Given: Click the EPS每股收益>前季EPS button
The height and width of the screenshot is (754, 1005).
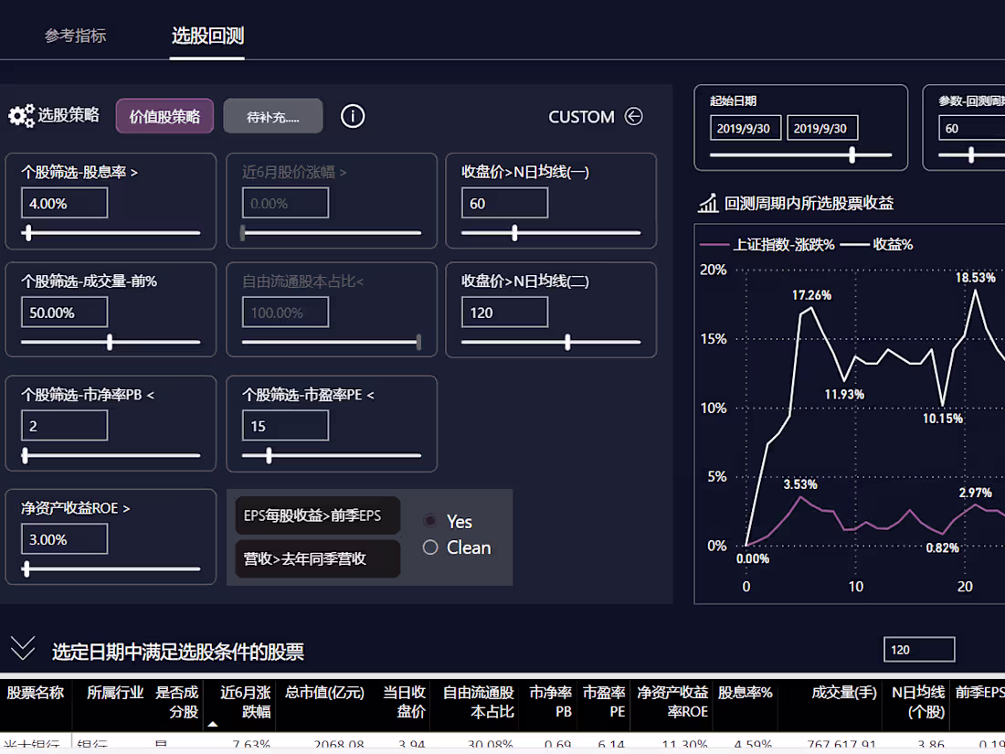Looking at the screenshot, I should click(317, 515).
